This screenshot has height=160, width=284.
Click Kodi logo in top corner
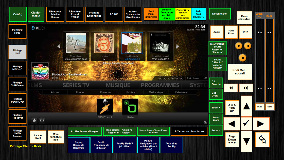[38, 28]
